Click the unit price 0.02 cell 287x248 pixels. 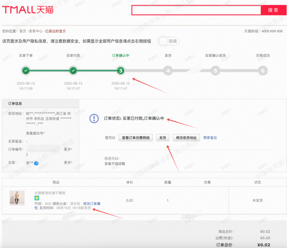pyautogui.click(x=130, y=200)
